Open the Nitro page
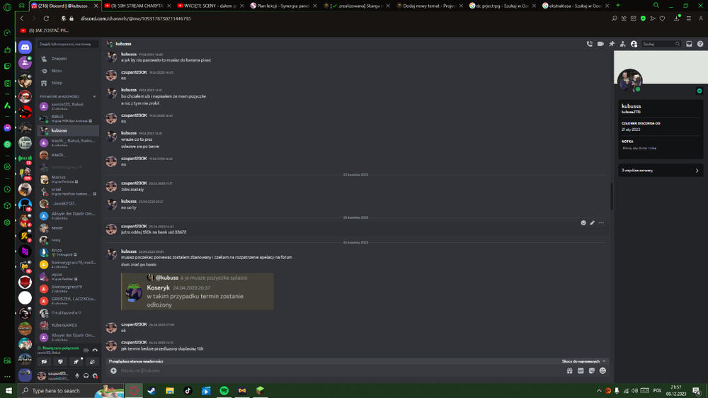Screen dimensions: 708x398 coord(68,71)
